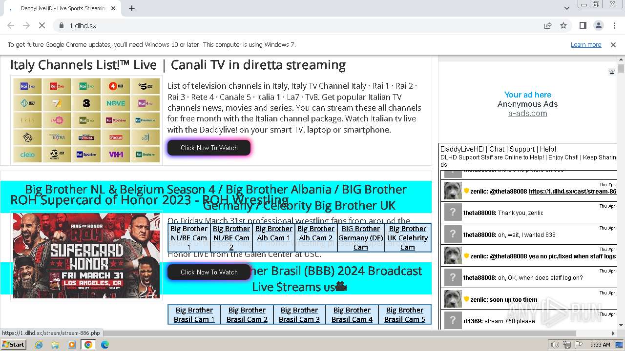Click the site info lock icon
This screenshot has width=625, height=351.
click(62, 25)
